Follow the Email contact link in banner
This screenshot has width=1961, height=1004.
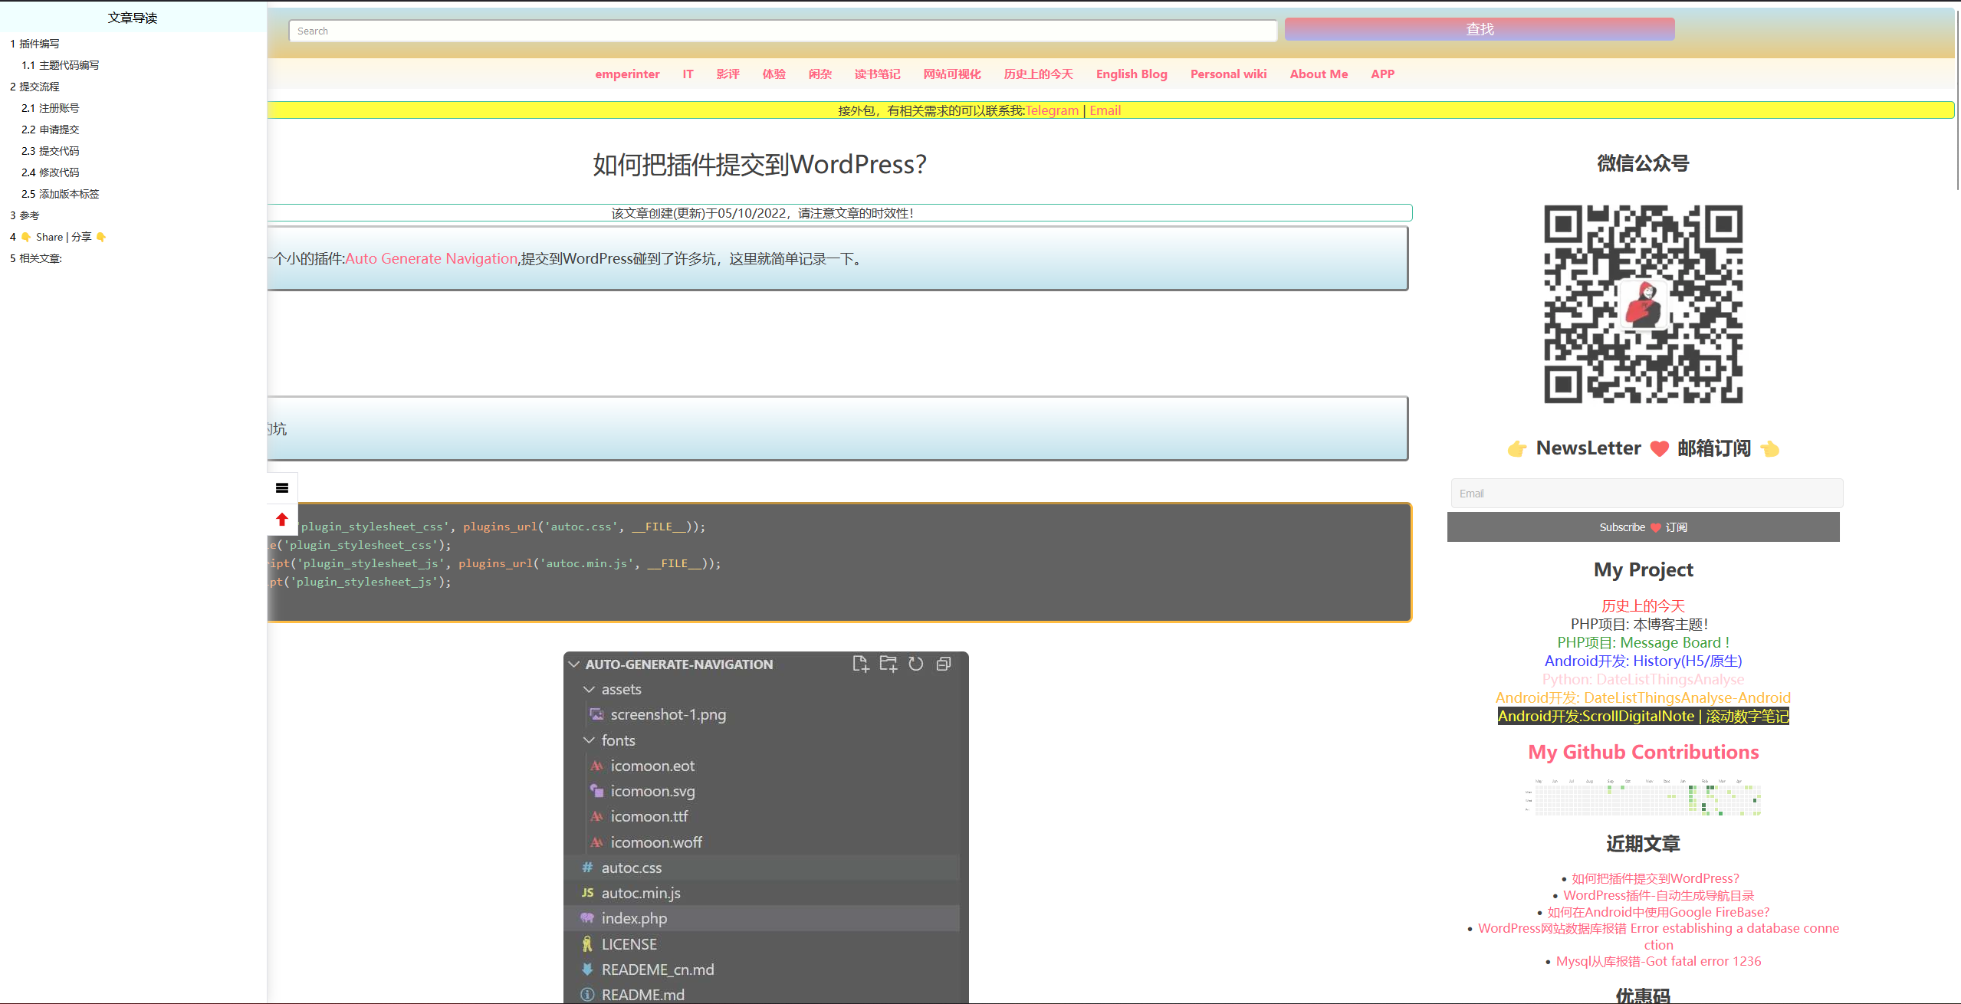pyautogui.click(x=1105, y=110)
